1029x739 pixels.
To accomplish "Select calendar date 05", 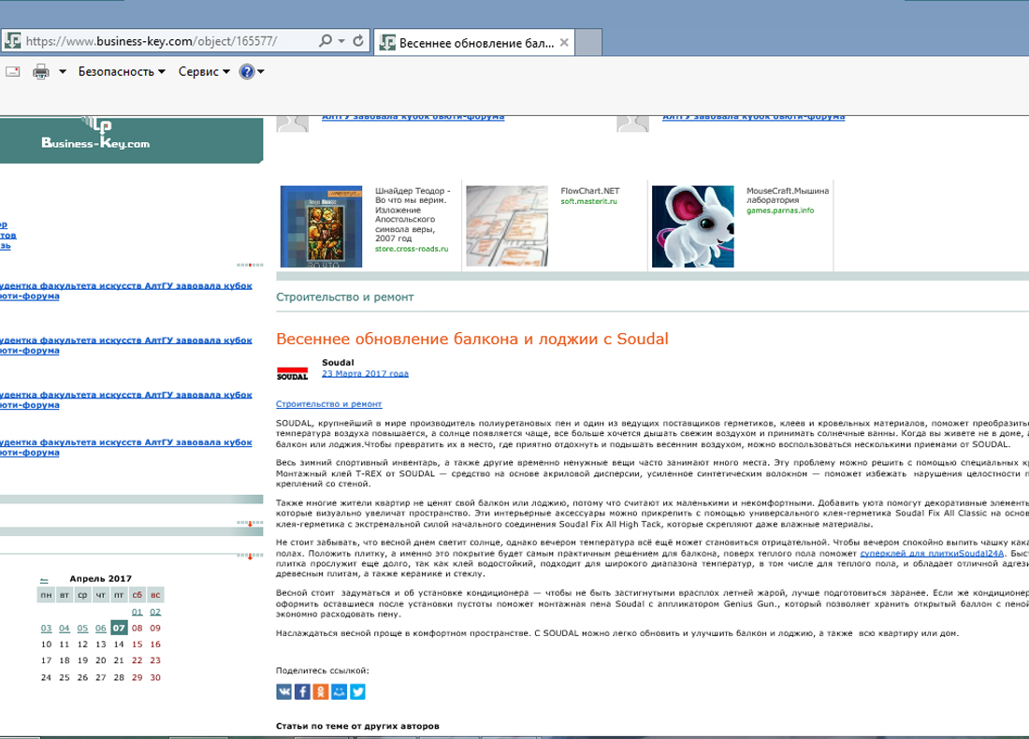I will pyautogui.click(x=82, y=628).
